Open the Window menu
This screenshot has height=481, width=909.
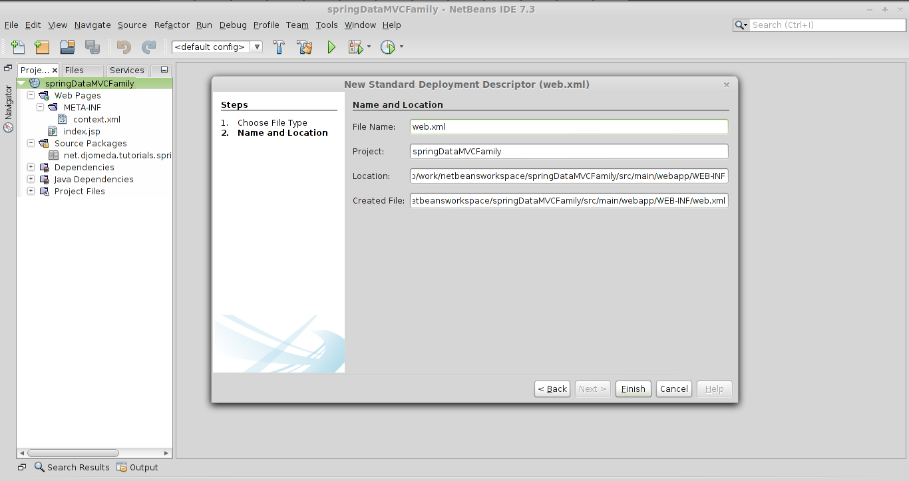[x=360, y=25]
